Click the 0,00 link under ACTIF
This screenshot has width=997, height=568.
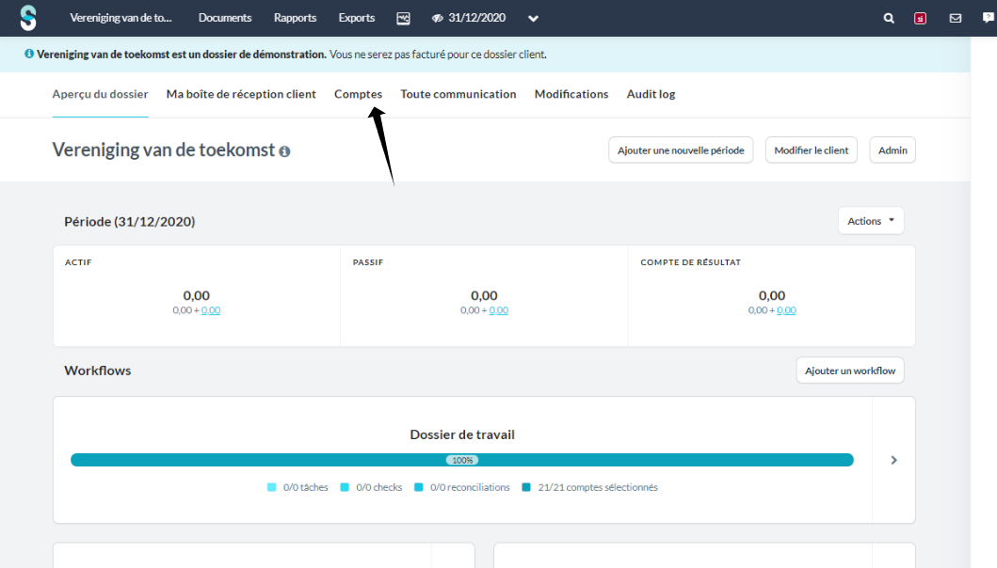pyautogui.click(x=211, y=310)
